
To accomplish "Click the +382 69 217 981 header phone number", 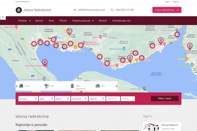I will 124,10.
